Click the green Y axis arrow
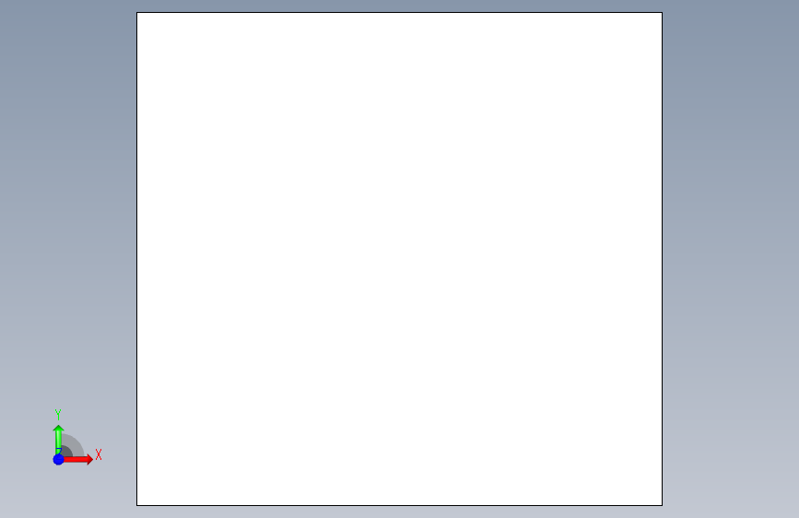This screenshot has width=799, height=518. (x=59, y=440)
